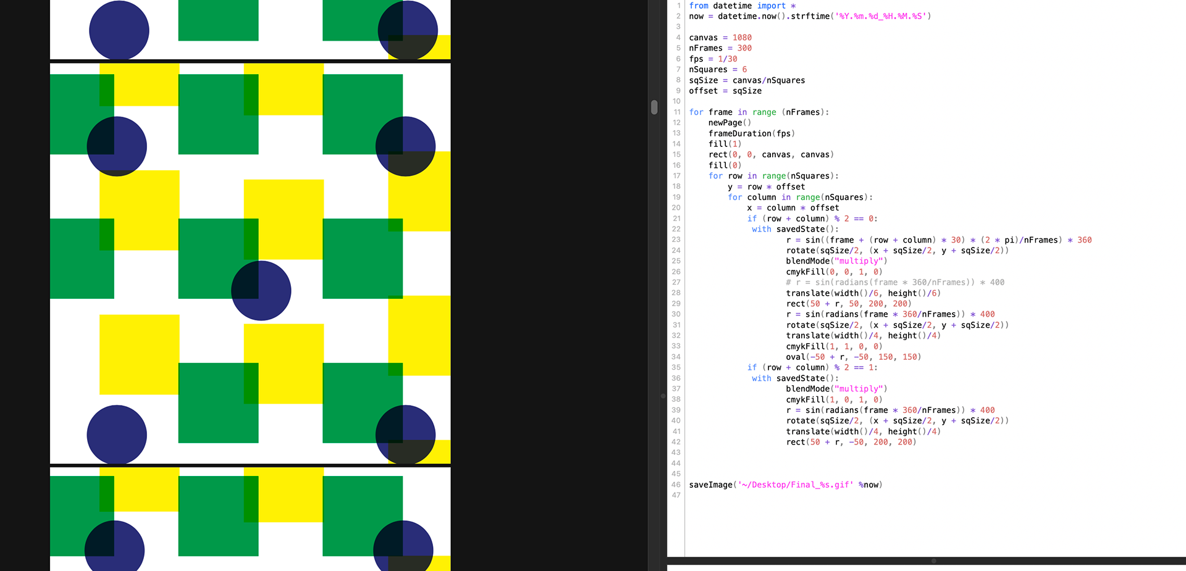The width and height of the screenshot is (1186, 571).
Task: Click the 'cmykFill(1, 1, 0, 0)' line
Action: 834,346
